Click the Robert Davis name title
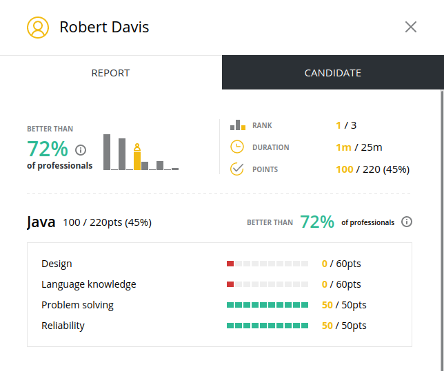This screenshot has width=444, height=371. tap(104, 28)
